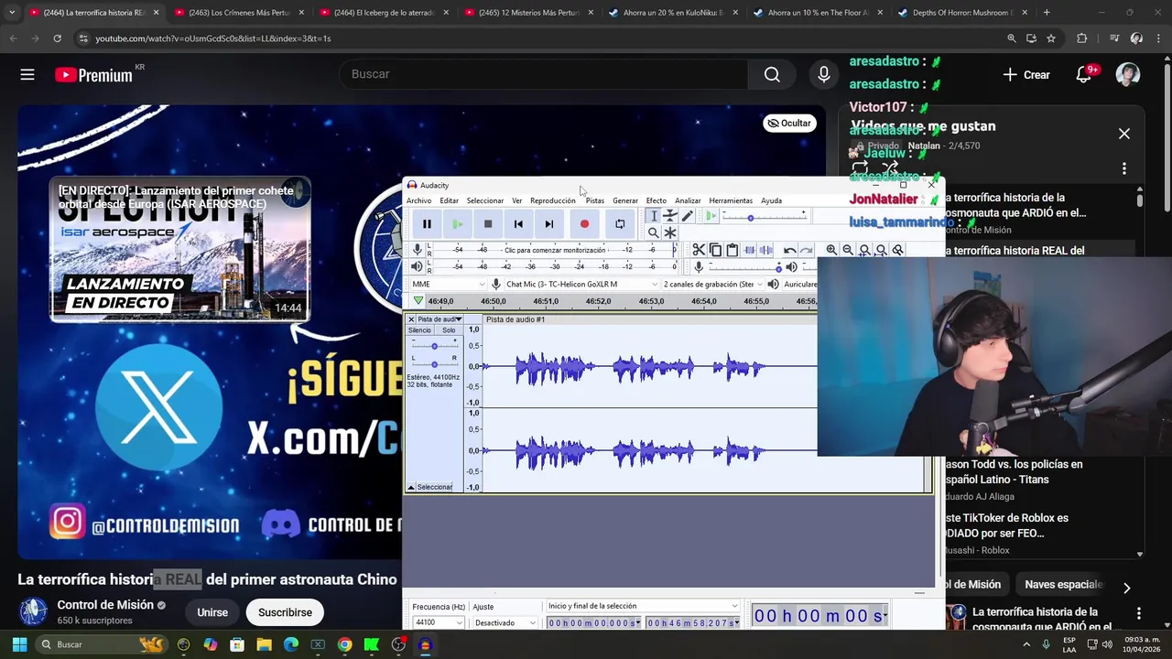Click the Zoom Out magnifier icon
The width and height of the screenshot is (1172, 659).
848,250
